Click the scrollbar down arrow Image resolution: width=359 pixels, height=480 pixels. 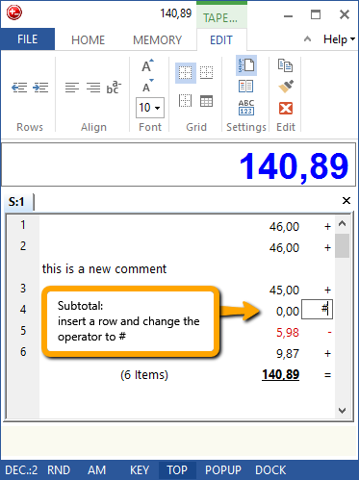tap(342, 411)
